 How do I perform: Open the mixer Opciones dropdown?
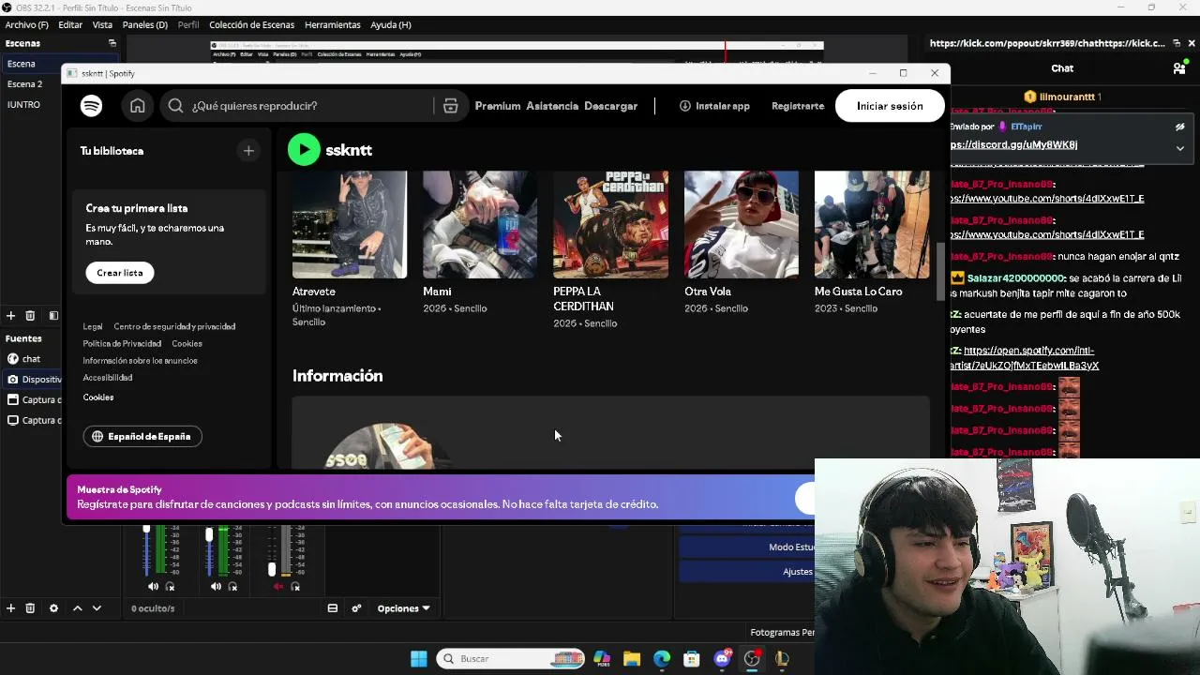coord(403,608)
